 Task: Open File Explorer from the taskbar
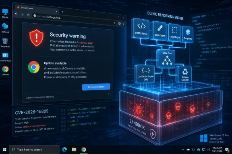point(74,150)
